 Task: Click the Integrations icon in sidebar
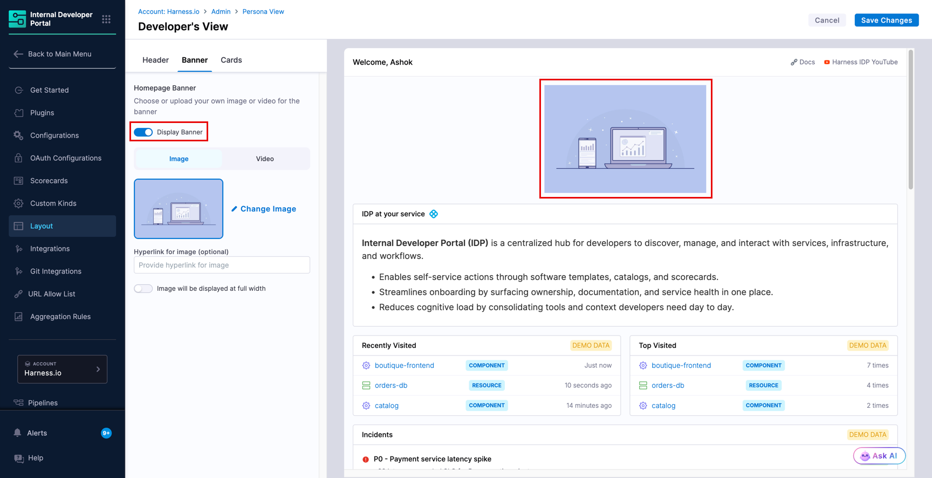click(19, 249)
